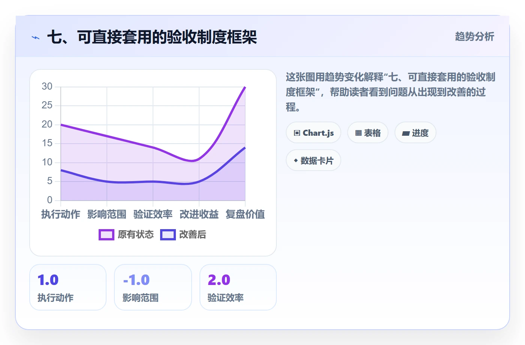Select the 表格 tag
Screen dimensions: 525x345
point(368,133)
